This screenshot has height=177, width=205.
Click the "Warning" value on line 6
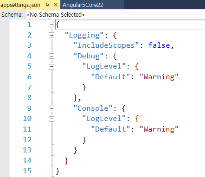159,77
